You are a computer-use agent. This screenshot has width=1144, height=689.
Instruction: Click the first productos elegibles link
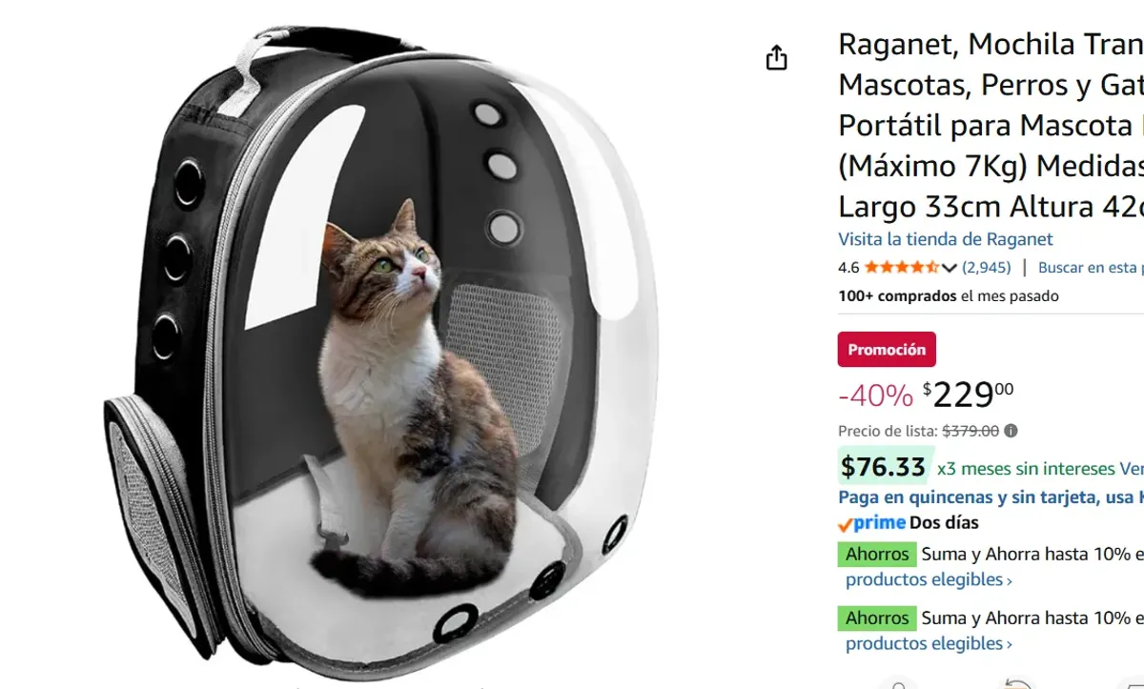coord(923,579)
